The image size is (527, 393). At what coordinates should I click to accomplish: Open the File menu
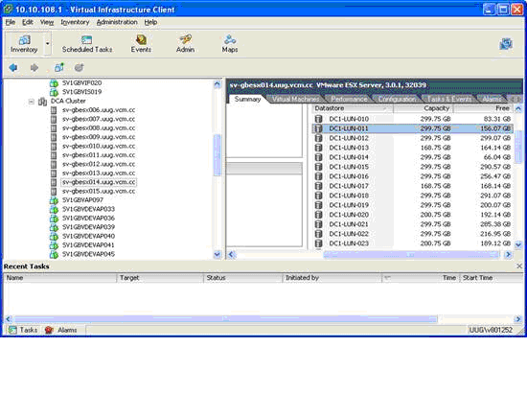pos(11,22)
